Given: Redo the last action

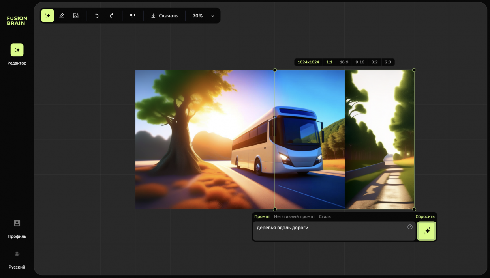Looking at the screenshot, I should tap(111, 16).
